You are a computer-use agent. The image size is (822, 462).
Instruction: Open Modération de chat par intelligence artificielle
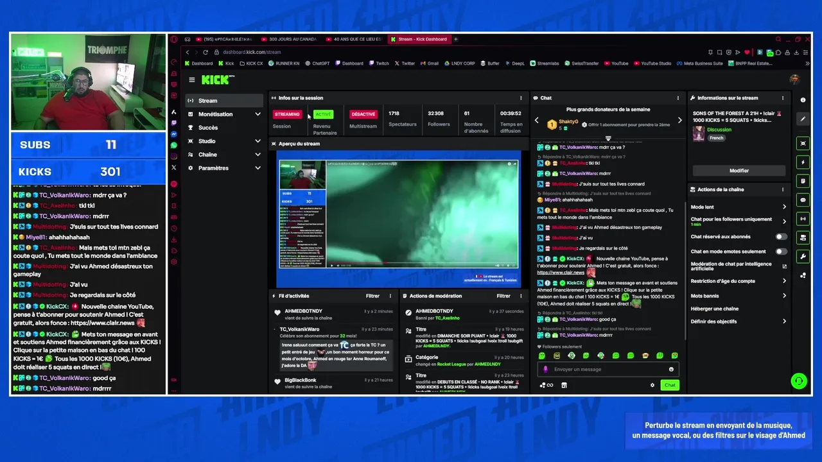pos(738,266)
